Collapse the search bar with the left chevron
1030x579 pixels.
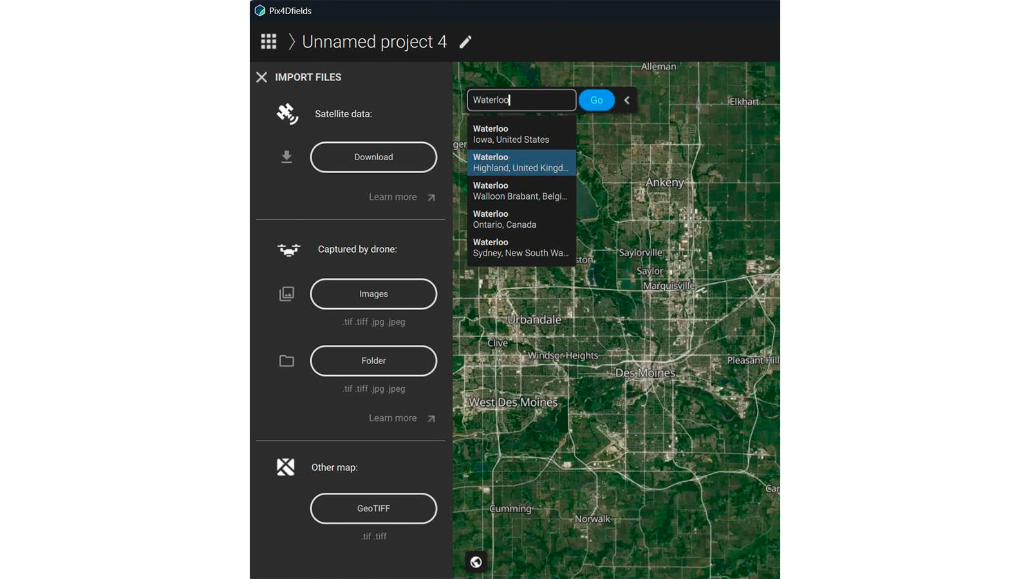[626, 100]
